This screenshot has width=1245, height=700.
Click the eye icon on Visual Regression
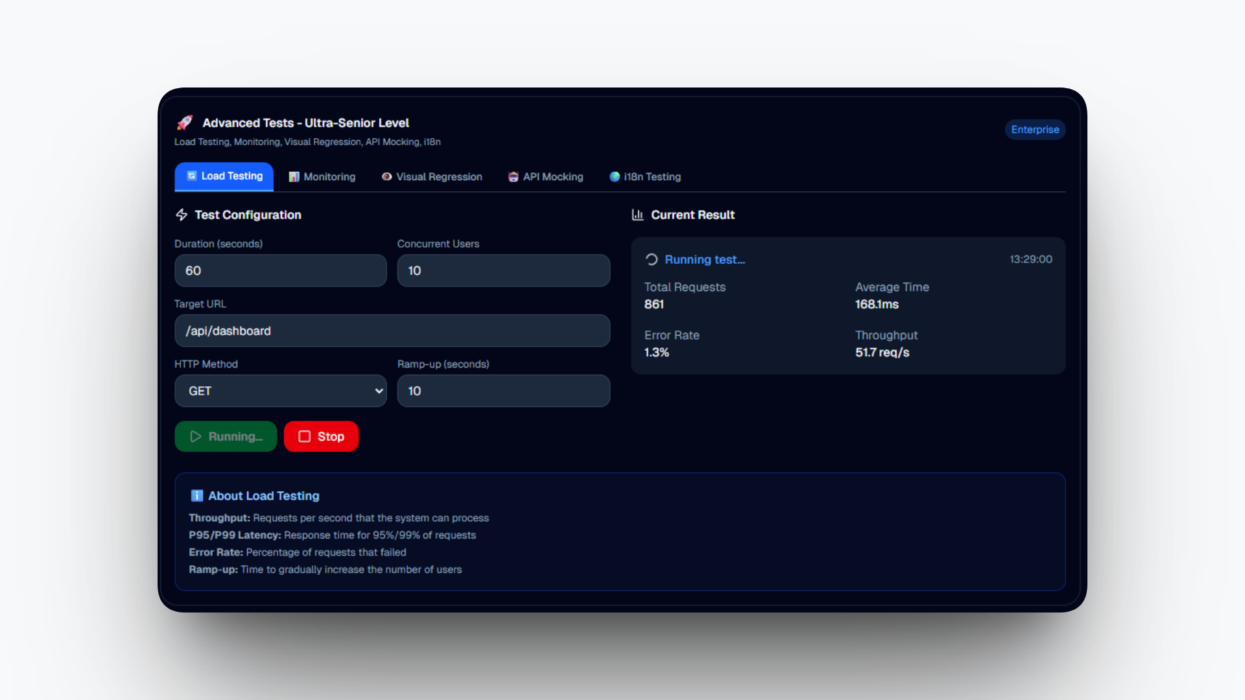386,176
